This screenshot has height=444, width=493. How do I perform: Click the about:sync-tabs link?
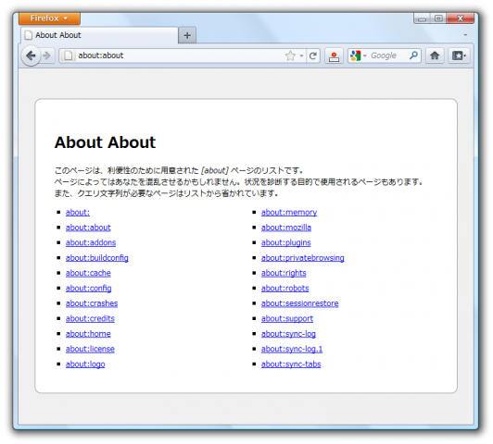(291, 364)
